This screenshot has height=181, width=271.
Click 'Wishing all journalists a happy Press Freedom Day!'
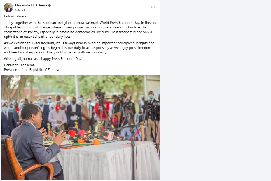pos(43,59)
